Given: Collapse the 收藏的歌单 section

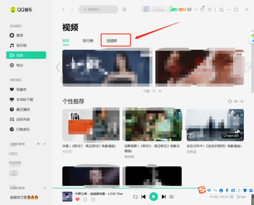Looking at the screenshot, I should [x=45, y=188].
